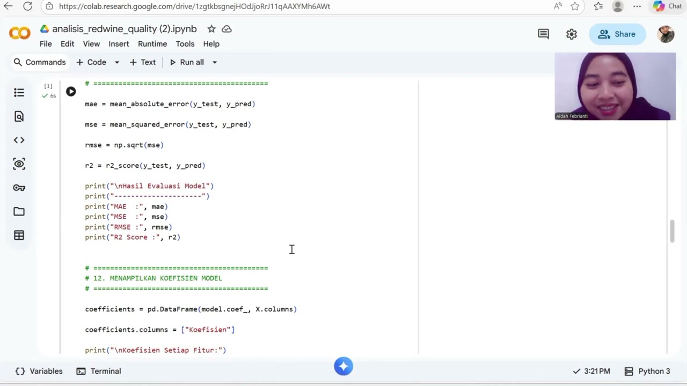Click the 3:21 PM execution status
Viewport: 687px width, 386px height.
(x=591, y=371)
